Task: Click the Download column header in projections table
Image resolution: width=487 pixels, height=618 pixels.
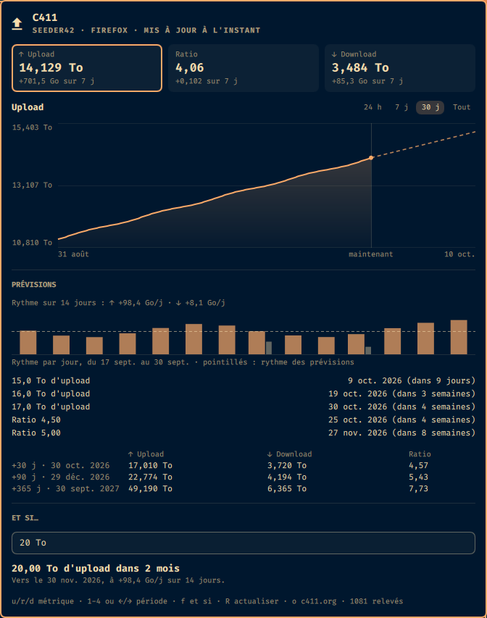Action: pyautogui.click(x=289, y=454)
